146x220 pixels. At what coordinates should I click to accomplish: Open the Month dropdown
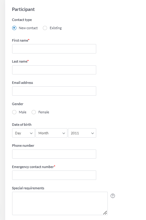51,133
